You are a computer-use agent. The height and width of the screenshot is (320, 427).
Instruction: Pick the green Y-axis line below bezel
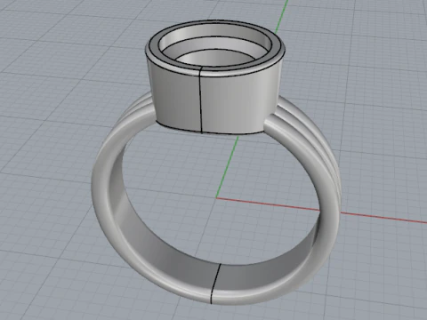pos(227,167)
